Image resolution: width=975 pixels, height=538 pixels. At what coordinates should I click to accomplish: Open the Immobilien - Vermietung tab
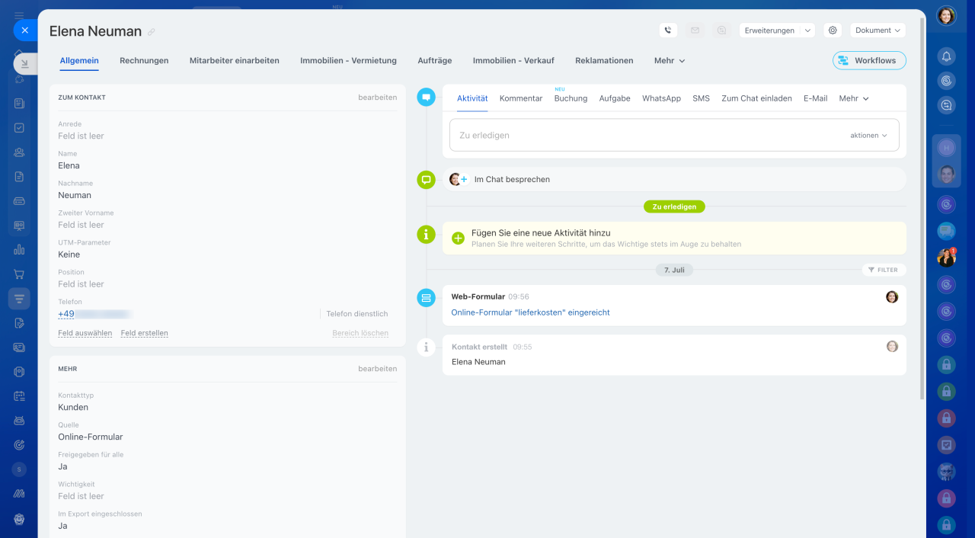tap(348, 60)
